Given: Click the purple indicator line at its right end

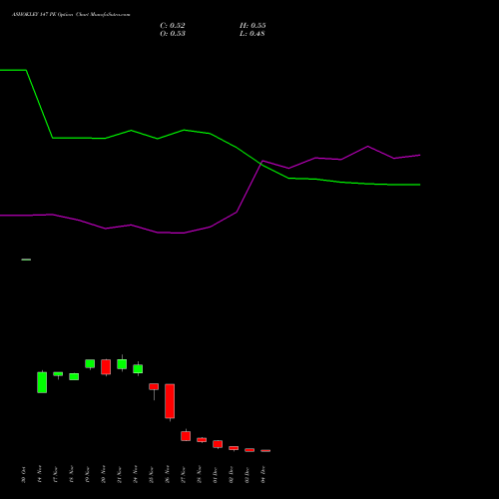Looking at the screenshot, I should pos(419,156).
